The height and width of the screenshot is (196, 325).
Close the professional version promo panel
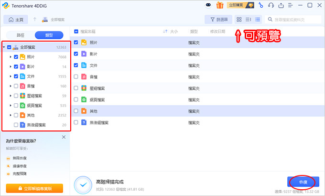click(x=64, y=137)
